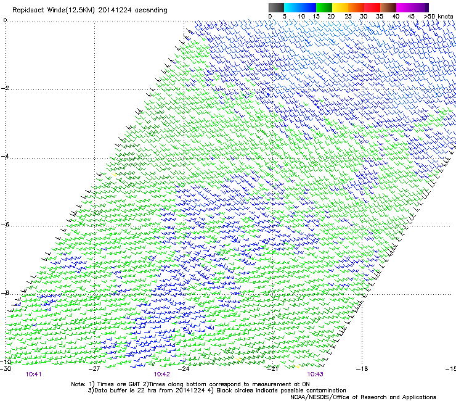Click the '45' label under the color scale
456x401 pixels.
pos(411,16)
